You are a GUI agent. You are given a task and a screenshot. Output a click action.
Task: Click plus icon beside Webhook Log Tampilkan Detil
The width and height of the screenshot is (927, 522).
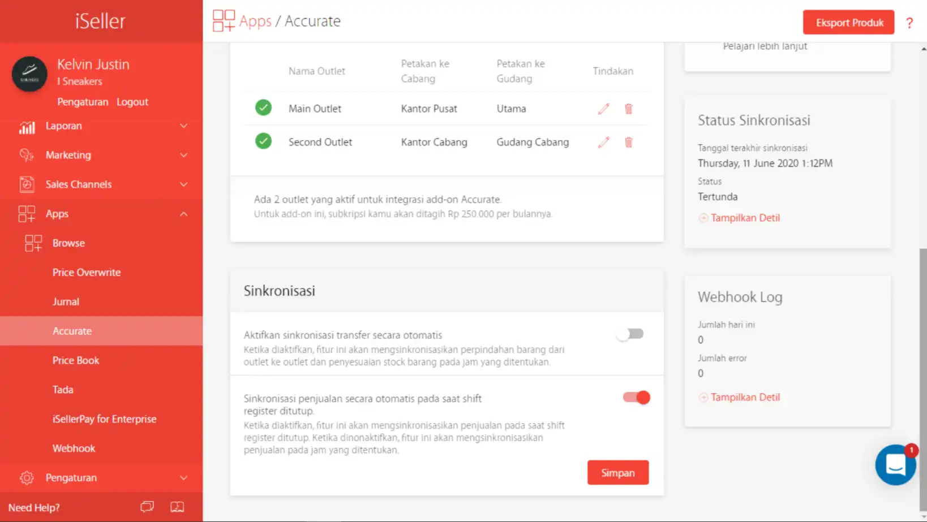(x=703, y=398)
